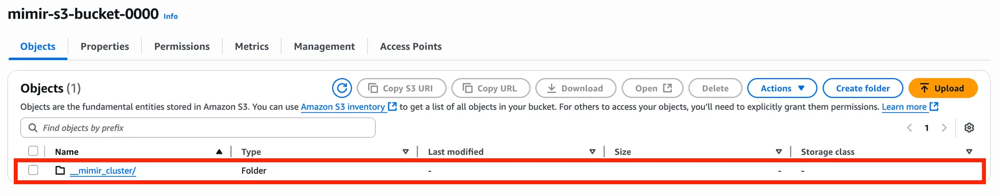Click the Type column sort arrow
The height and width of the screenshot is (196, 1000).
405,152
